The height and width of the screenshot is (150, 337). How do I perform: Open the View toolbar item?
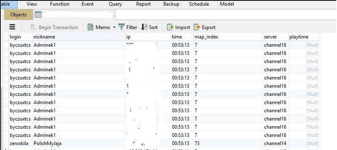(32, 4)
